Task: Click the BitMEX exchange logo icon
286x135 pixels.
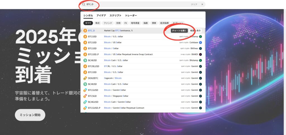Action: tap(200, 54)
